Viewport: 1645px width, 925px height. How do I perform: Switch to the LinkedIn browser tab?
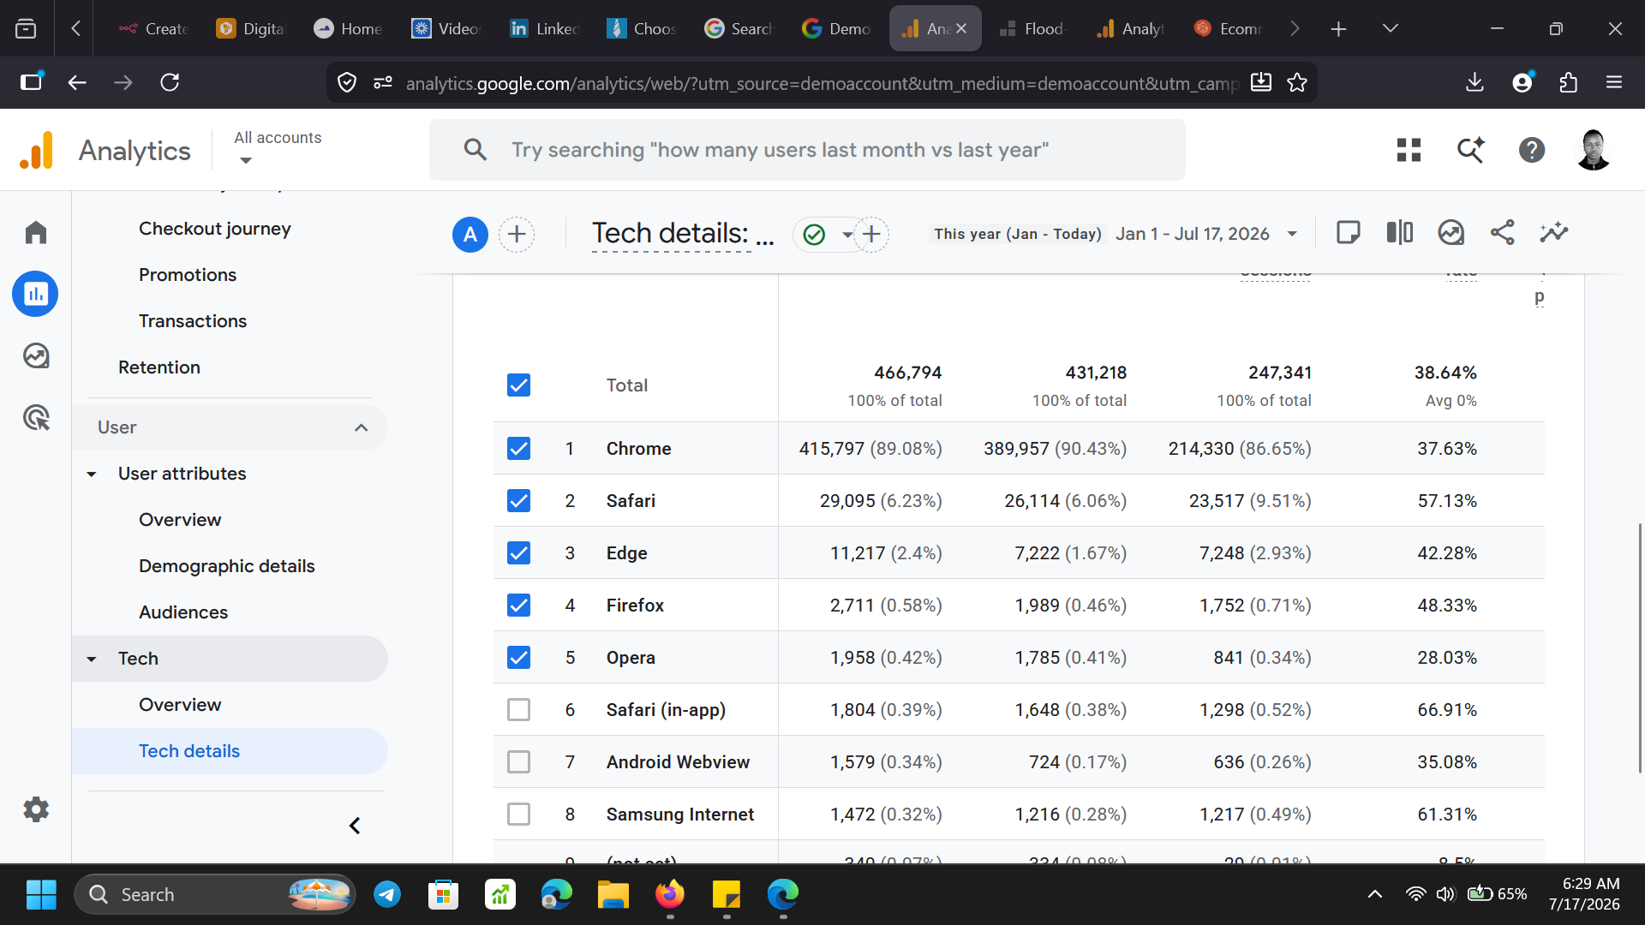point(546,28)
